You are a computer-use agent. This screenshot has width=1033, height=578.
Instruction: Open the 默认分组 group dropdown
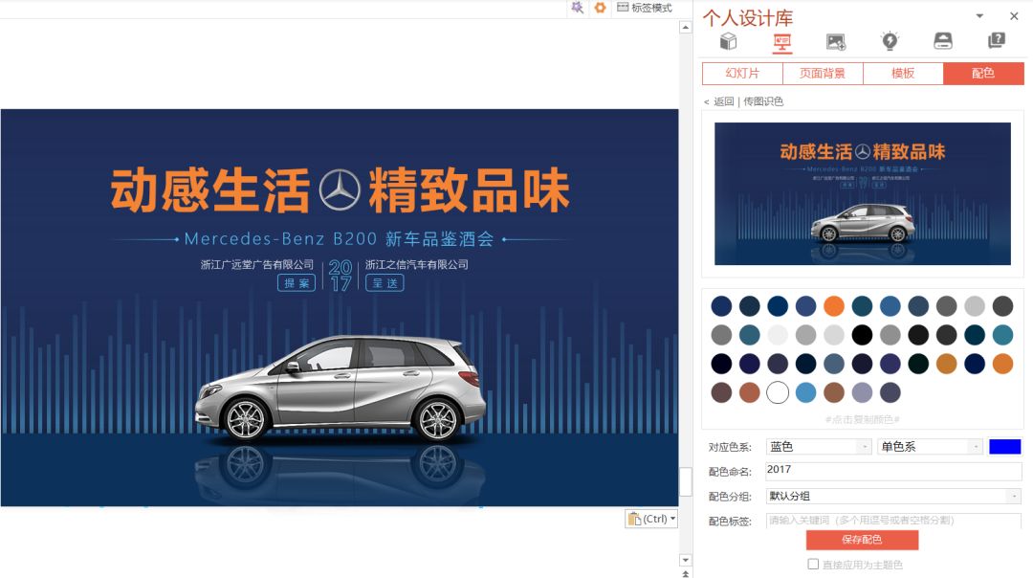[893, 497]
